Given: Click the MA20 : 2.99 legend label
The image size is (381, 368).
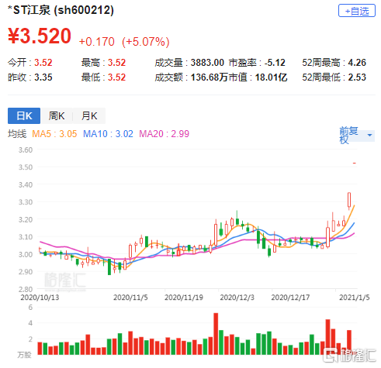Looking at the screenshot, I should 164,134.
